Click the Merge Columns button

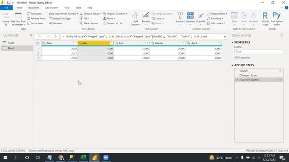[x=162, y=14]
